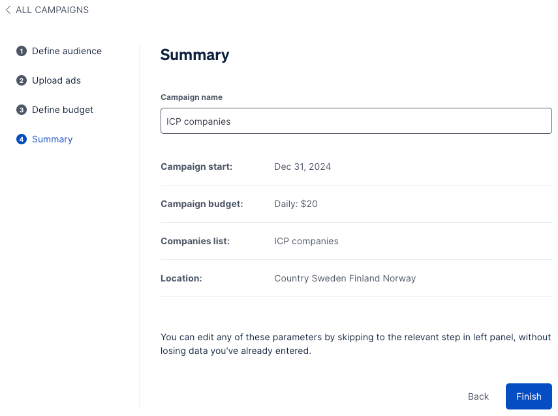Click the step 2 numbered circle icon
558x416 pixels.
click(22, 80)
